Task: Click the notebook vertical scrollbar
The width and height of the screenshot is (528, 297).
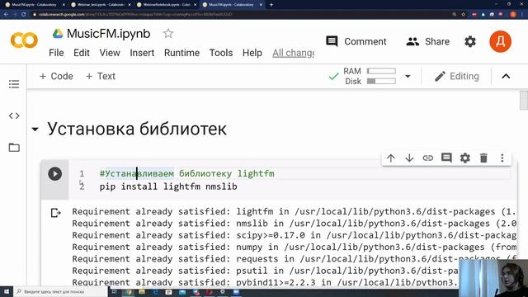Action: click(524, 101)
